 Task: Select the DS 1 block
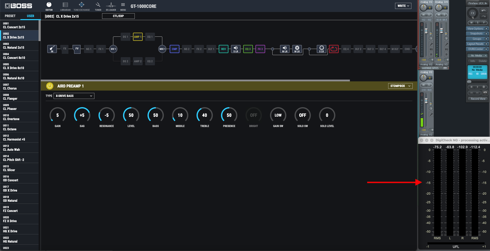(126, 37)
